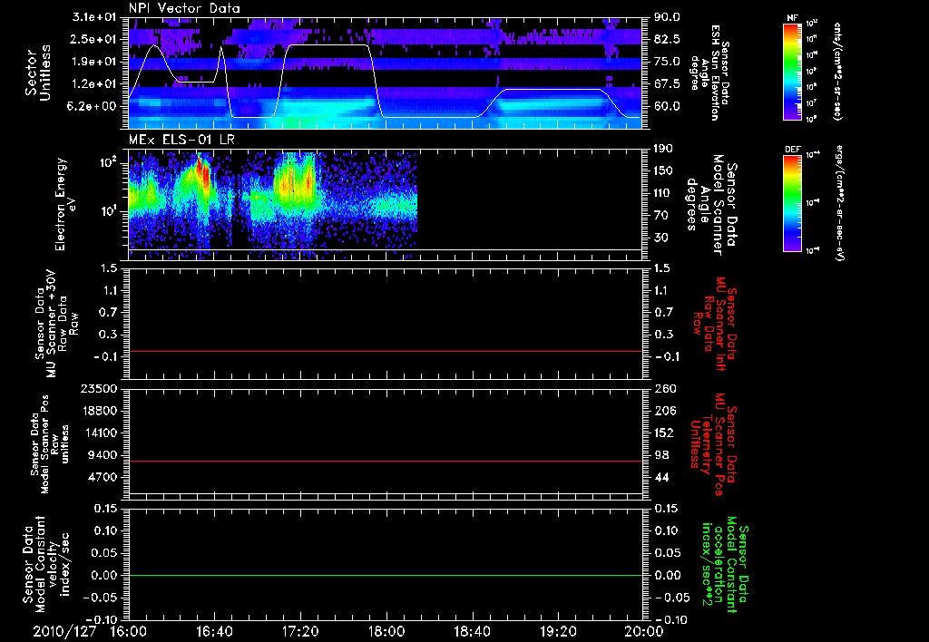Viewport: 929px width, 642px height.
Task: Click the 20:00 time axis label
Action: point(644,631)
